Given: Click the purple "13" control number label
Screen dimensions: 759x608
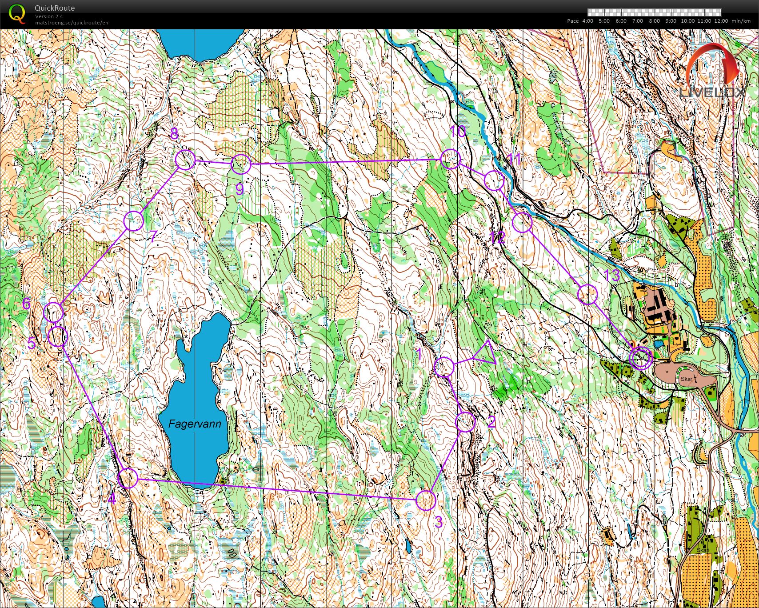Looking at the screenshot, I should pyautogui.click(x=612, y=276).
